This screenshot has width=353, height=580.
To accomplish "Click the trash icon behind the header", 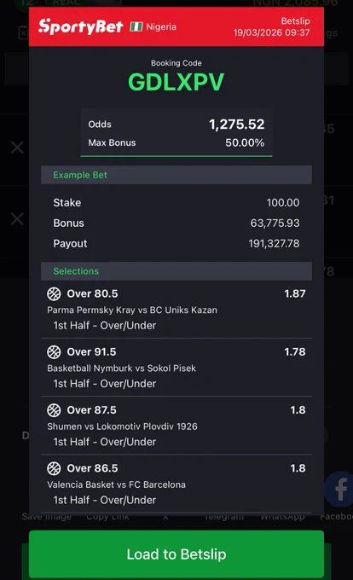I will pyautogui.click(x=23, y=33).
